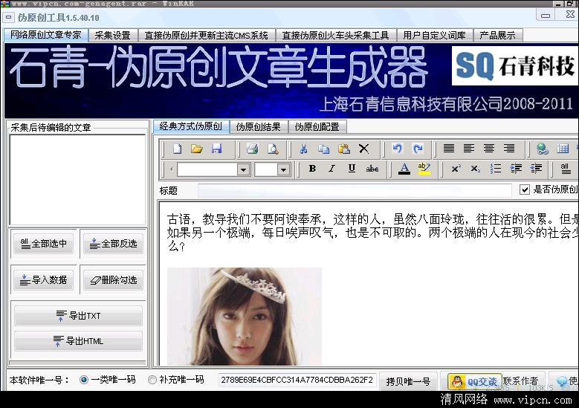Click left arrow on format toolbar

pos(172,169)
